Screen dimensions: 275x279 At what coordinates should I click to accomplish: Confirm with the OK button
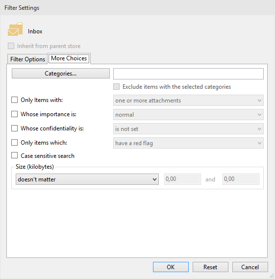[171, 267]
